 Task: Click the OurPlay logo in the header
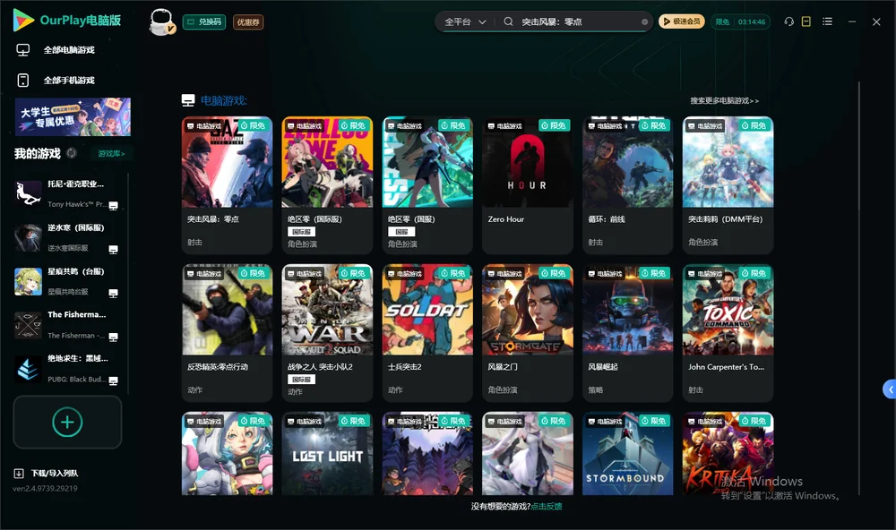point(67,21)
